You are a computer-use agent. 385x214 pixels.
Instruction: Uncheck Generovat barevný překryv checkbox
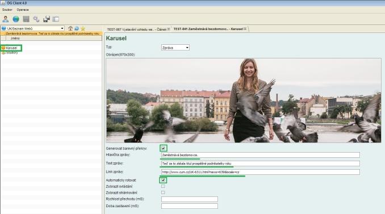tap(163, 148)
